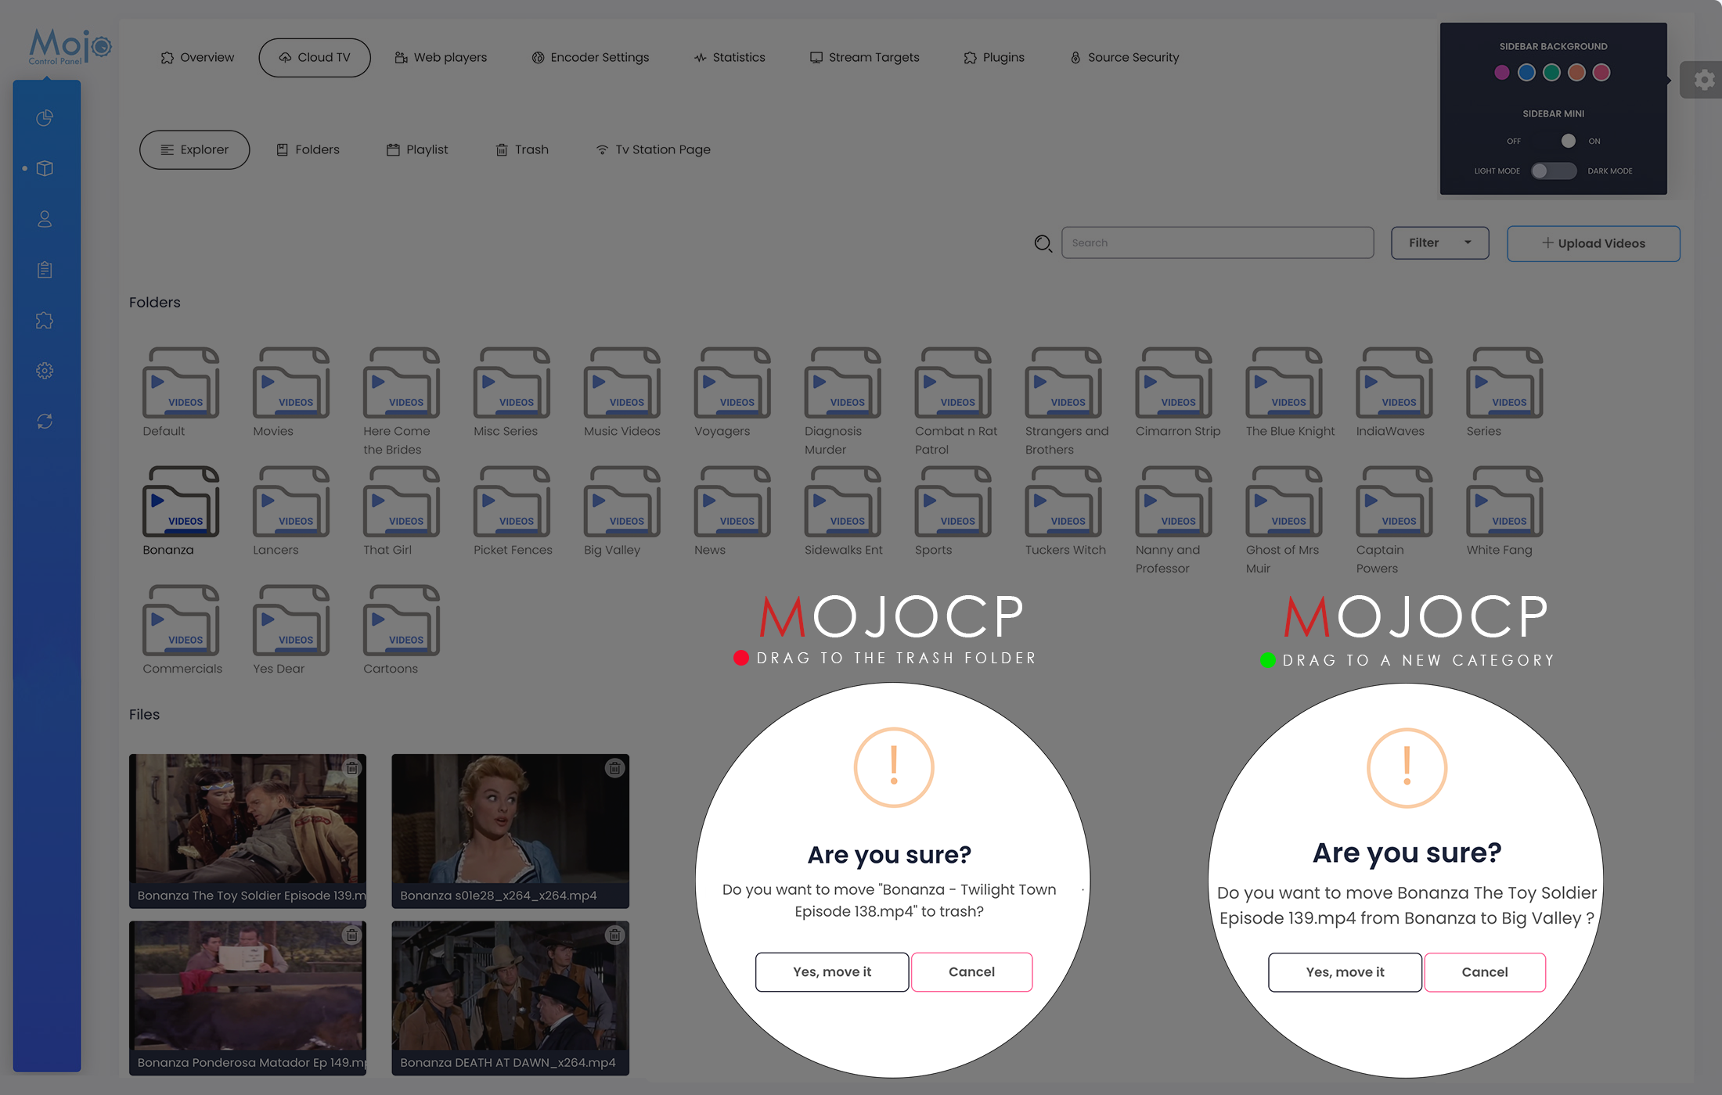Click the search magnifier icon
Screen dimensions: 1722x1095
pos(1043,243)
